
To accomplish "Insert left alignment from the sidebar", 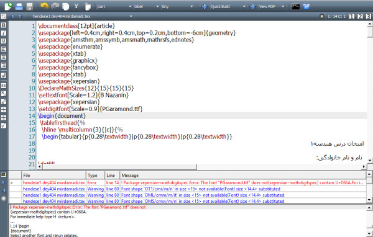I will (x=4, y=49).
